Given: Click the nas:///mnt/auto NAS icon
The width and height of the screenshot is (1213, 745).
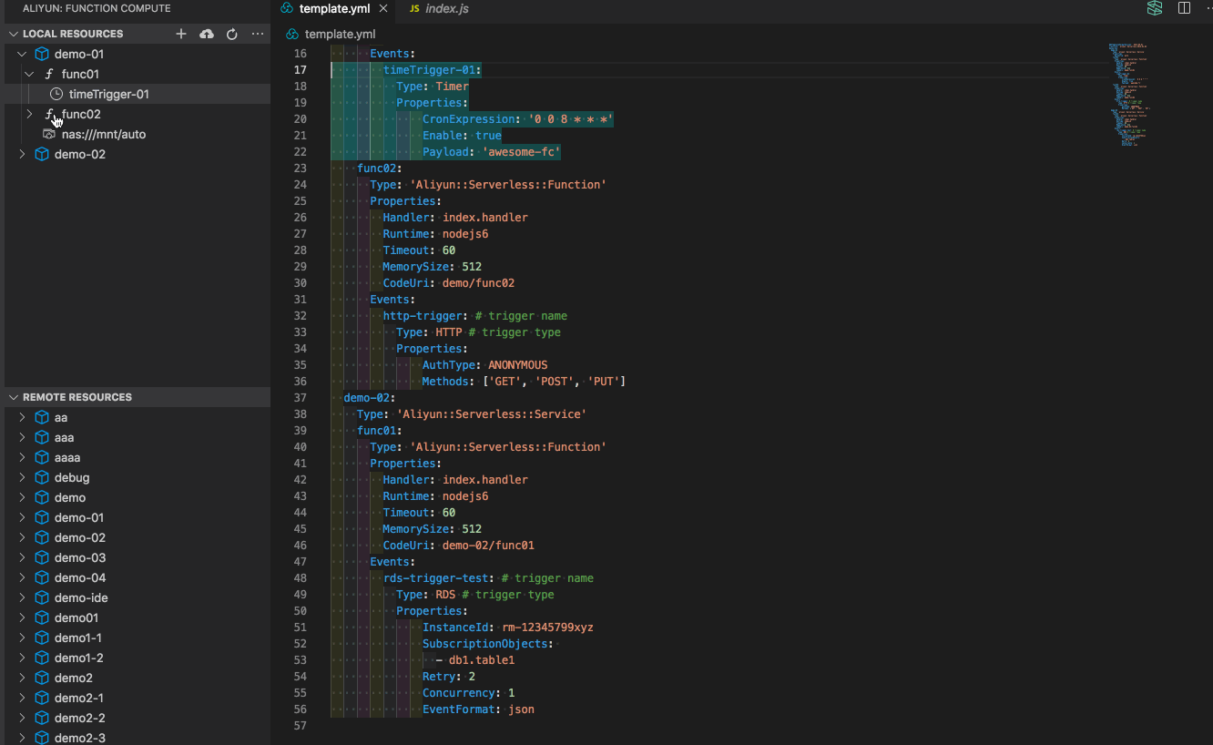Looking at the screenshot, I should (49, 134).
